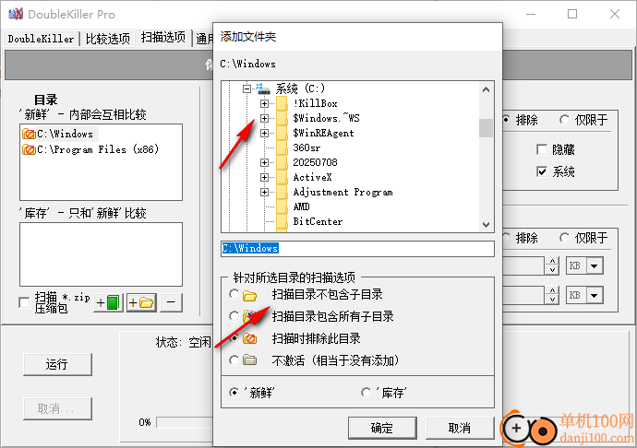Screen dimensions: 637x448
Task: Click the !KillBox folder icon
Action: 282,103
